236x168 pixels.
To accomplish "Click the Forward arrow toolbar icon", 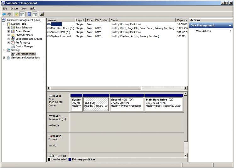I will 9,14.
